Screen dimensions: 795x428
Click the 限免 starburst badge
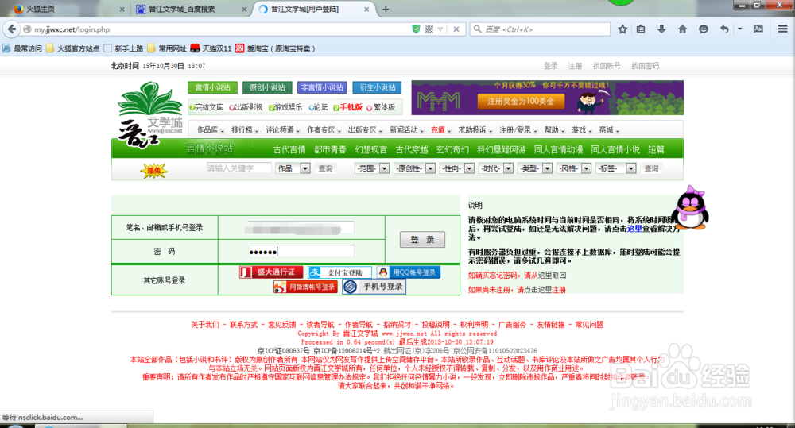154,171
